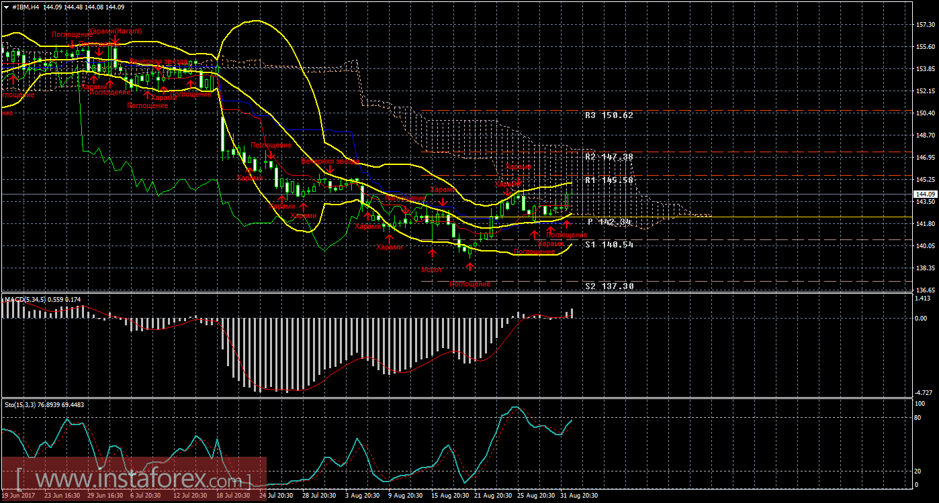Click the Харами(Harami) pattern label

click(x=115, y=32)
